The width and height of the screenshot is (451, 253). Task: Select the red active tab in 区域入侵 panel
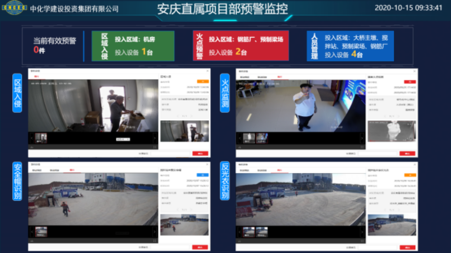[x=37, y=76]
